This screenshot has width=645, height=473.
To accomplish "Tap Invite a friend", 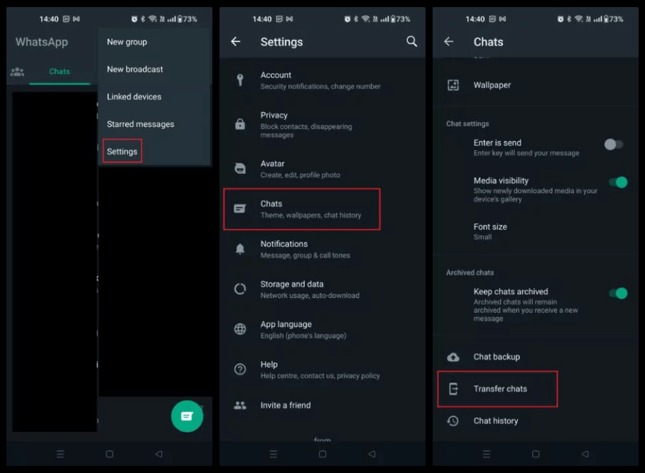I will pos(285,405).
